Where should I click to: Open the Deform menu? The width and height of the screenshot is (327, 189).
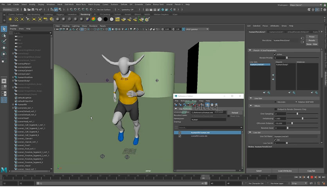coord(124,4)
